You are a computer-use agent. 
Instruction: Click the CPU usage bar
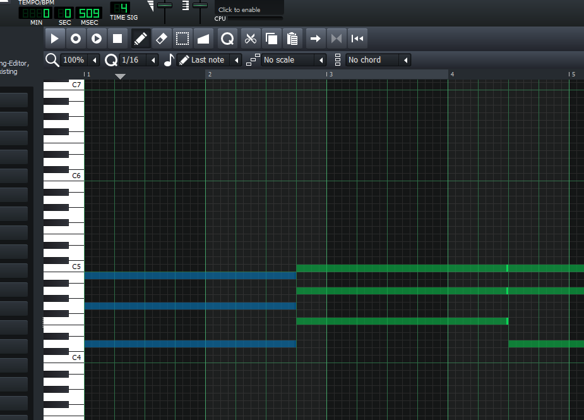[x=256, y=18]
